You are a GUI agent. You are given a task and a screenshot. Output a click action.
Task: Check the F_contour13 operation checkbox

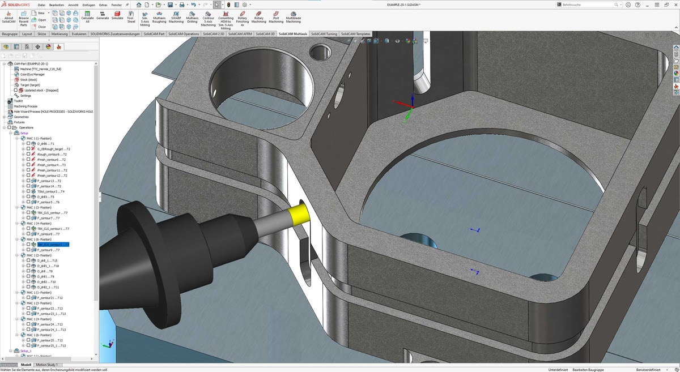click(x=28, y=181)
